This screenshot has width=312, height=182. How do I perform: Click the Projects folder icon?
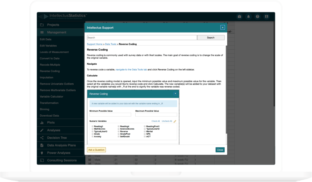pyautogui.click(x=42, y=25)
